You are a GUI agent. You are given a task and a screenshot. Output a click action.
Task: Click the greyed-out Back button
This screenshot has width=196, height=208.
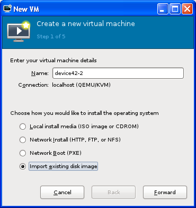click(x=113, y=192)
